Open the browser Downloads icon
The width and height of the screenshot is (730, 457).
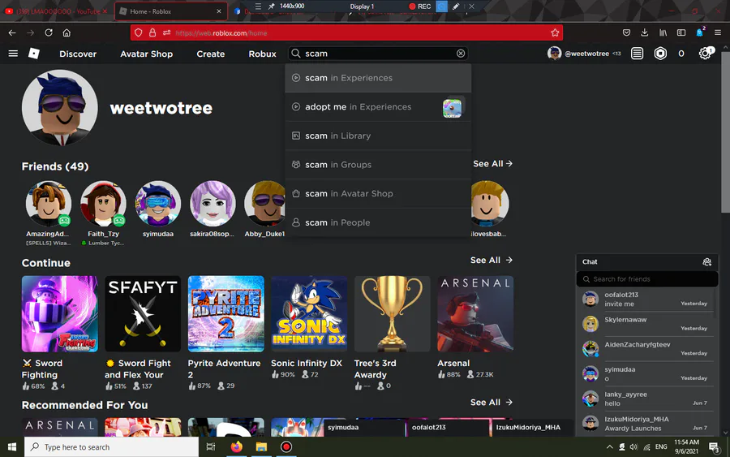644,32
